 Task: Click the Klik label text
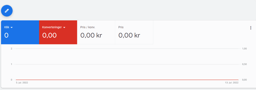7,27
